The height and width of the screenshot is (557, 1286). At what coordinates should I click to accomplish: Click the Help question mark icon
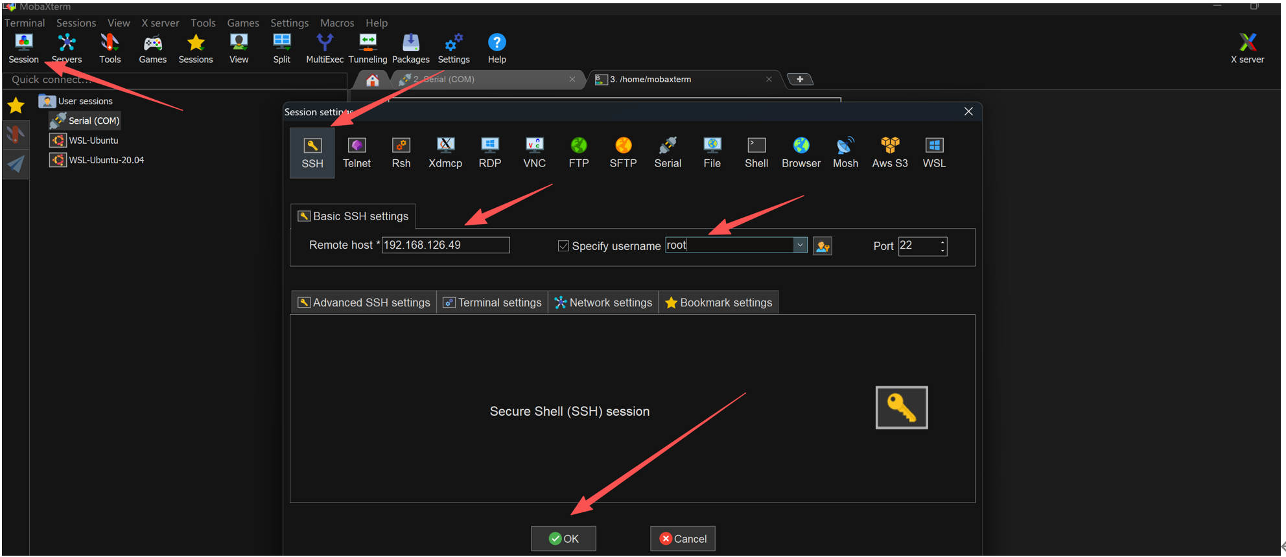(497, 49)
